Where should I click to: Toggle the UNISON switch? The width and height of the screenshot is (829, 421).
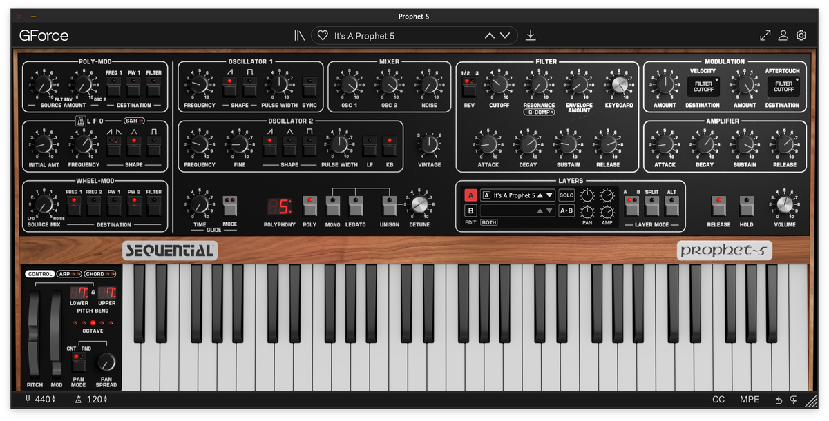tap(390, 206)
